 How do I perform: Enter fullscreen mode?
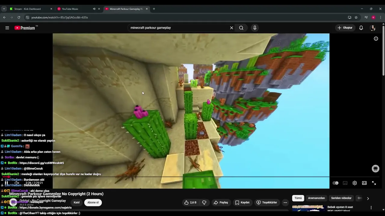(x=374, y=183)
